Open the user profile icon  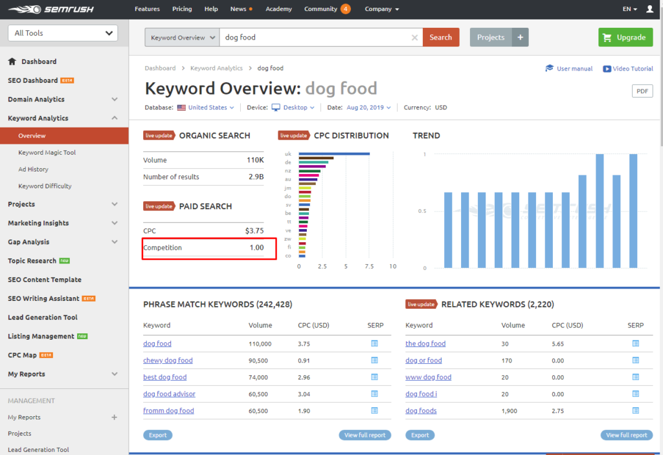click(651, 9)
